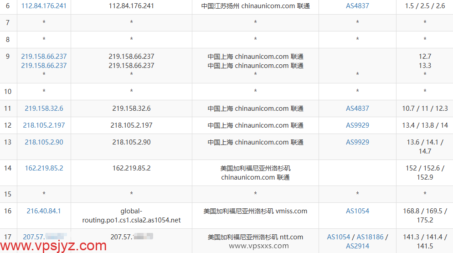Select latency value 13.3 in hop 9
Image resolution: width=453 pixels, height=253 pixels.
[x=425, y=66]
